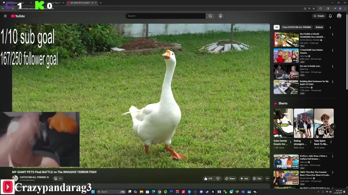This screenshot has height=195, width=348.
Task: Toggle the subscription notification bell
Action: click(x=56, y=178)
